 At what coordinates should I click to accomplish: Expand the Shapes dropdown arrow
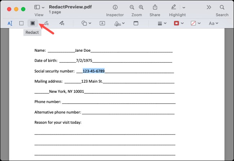pos(90,23)
